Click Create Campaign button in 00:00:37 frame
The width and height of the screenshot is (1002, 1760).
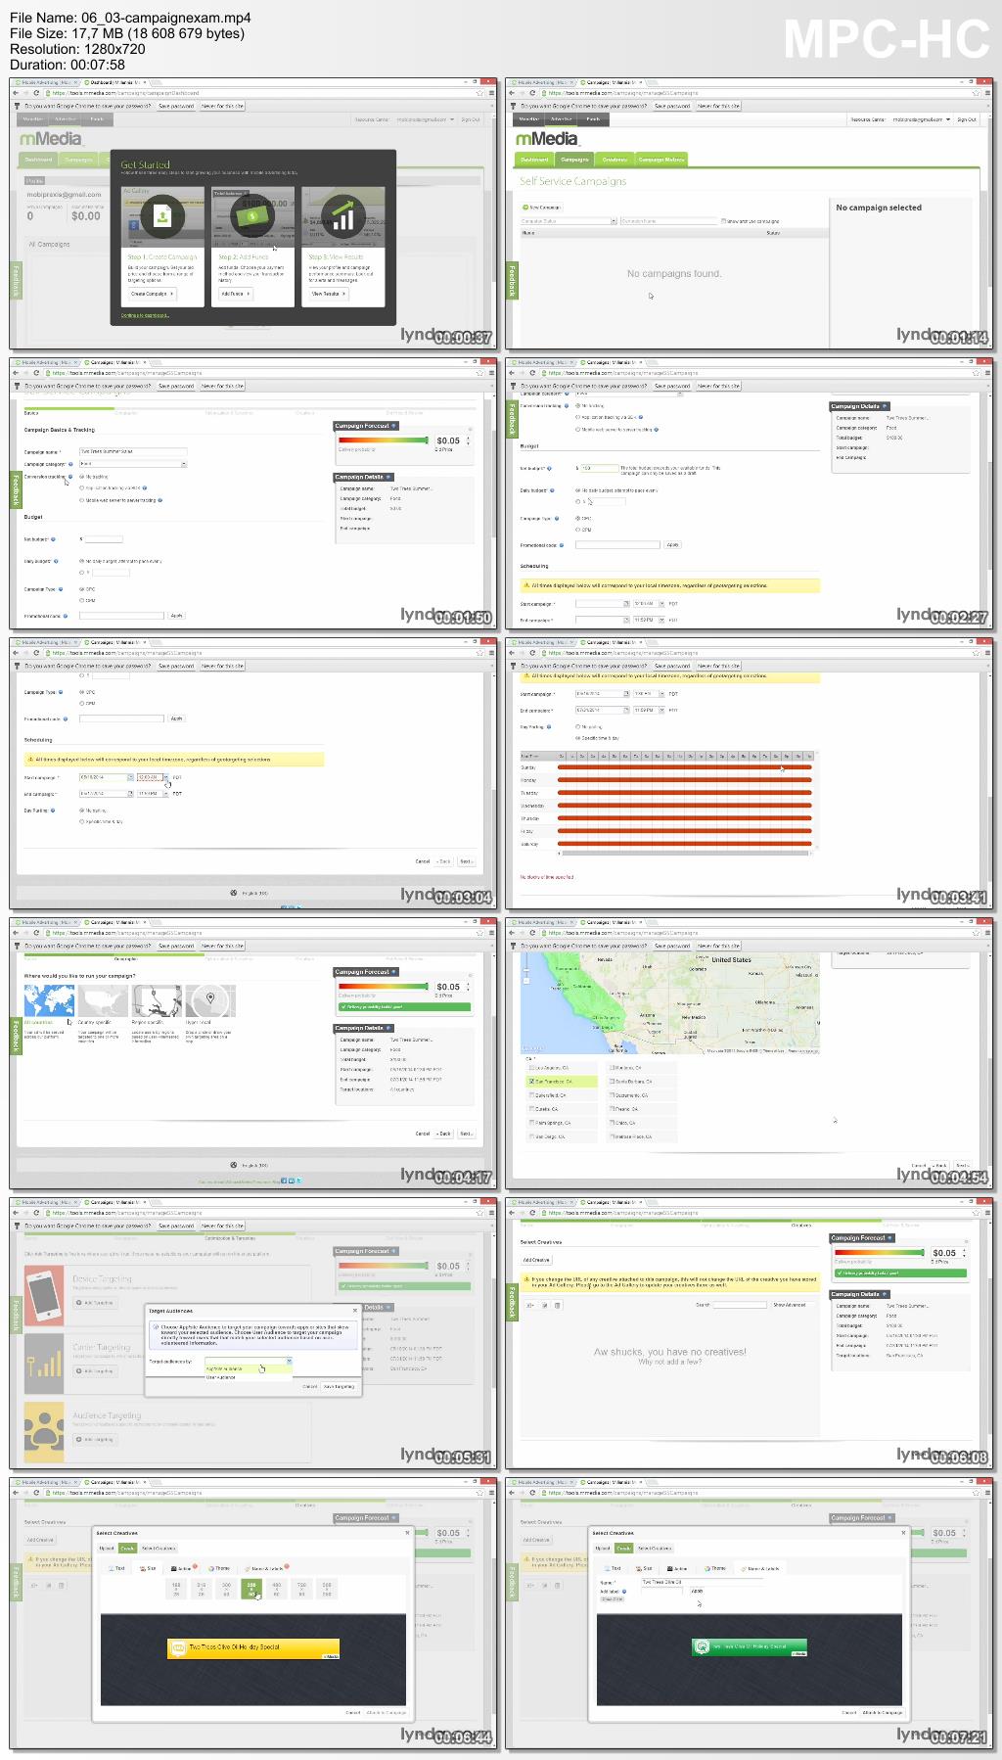[152, 294]
